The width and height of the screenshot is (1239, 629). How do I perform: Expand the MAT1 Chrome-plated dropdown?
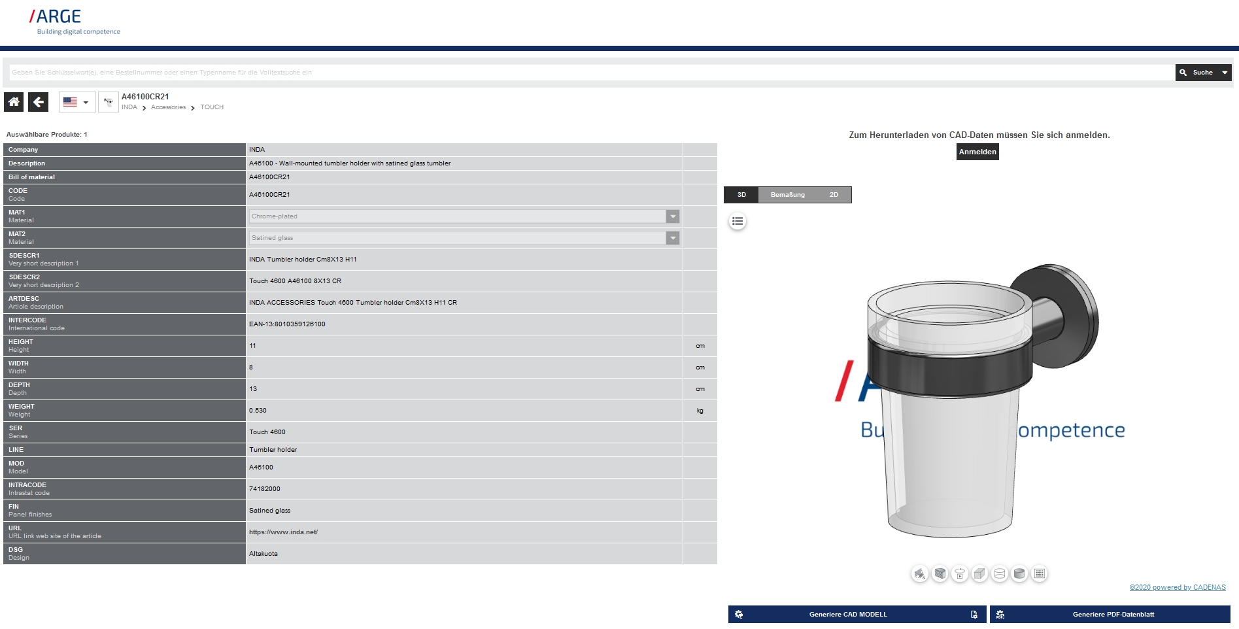pos(672,216)
